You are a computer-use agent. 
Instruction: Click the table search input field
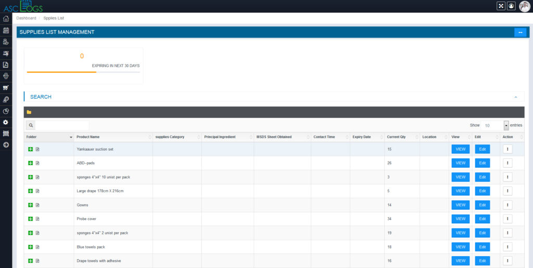[62, 125]
